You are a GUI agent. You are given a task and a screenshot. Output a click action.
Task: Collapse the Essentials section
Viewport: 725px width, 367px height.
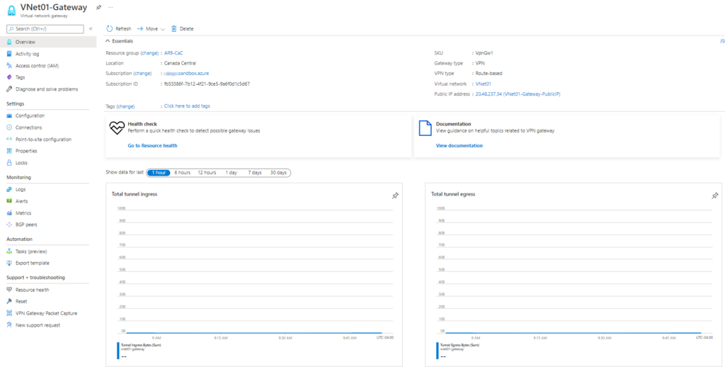point(120,41)
